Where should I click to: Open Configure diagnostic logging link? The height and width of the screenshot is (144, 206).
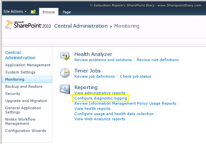point(101,98)
